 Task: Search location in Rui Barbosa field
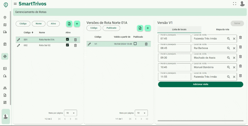228,48
